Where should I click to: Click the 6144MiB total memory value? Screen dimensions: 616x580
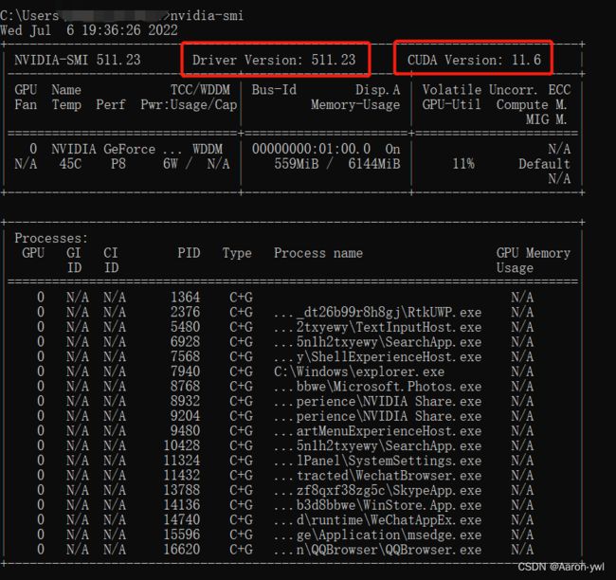click(374, 163)
